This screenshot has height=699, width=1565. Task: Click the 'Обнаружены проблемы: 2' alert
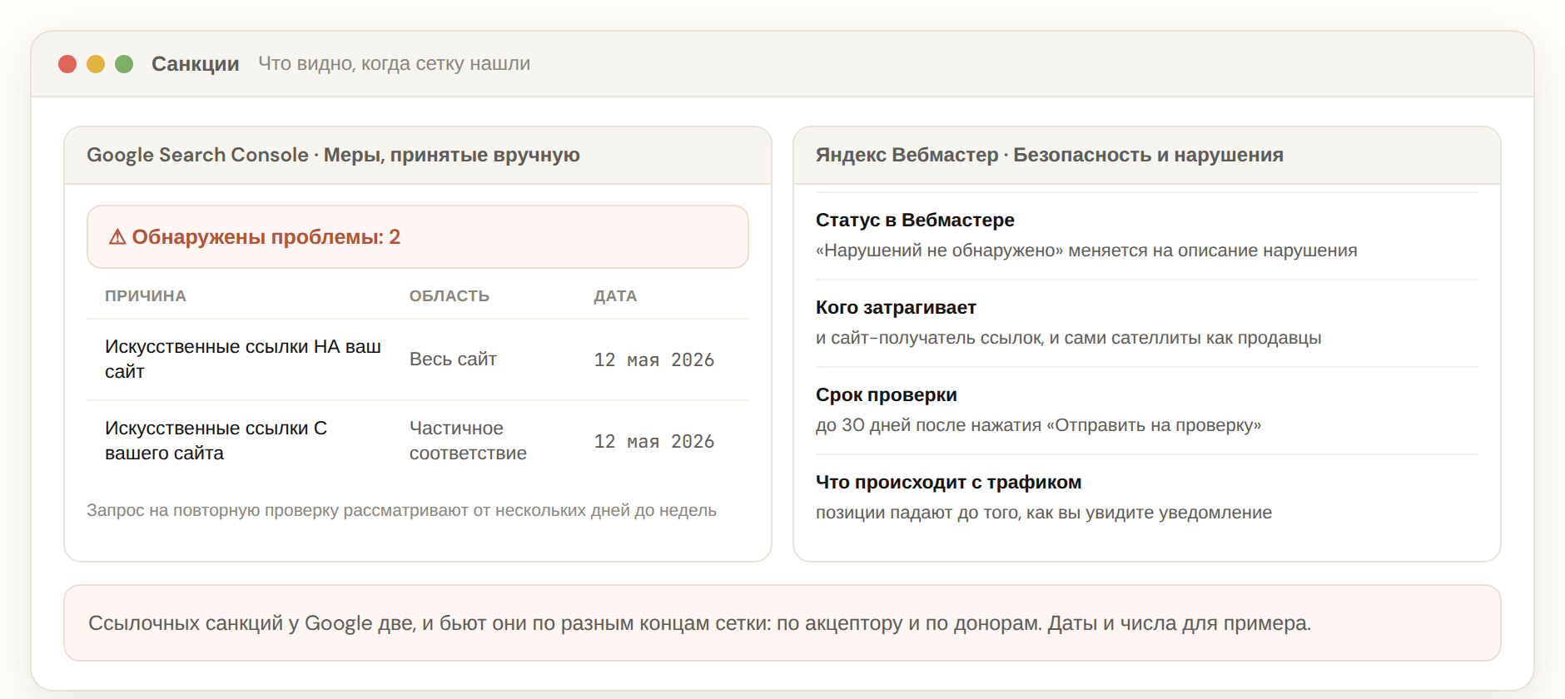click(418, 237)
